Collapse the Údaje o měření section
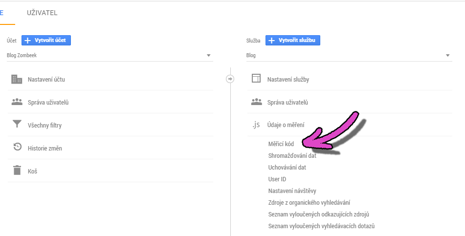 point(286,125)
